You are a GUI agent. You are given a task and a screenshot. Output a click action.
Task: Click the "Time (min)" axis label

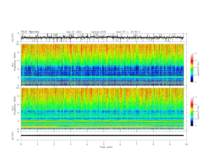click(x=106, y=147)
